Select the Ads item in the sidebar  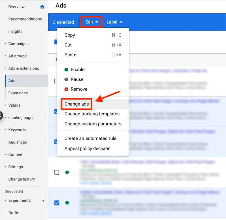tap(26, 81)
